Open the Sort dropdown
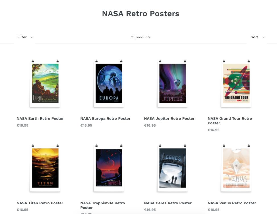The width and height of the screenshot is (277, 214). point(258,37)
